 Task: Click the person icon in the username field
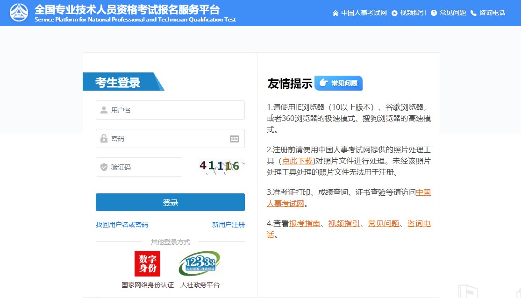(x=103, y=110)
